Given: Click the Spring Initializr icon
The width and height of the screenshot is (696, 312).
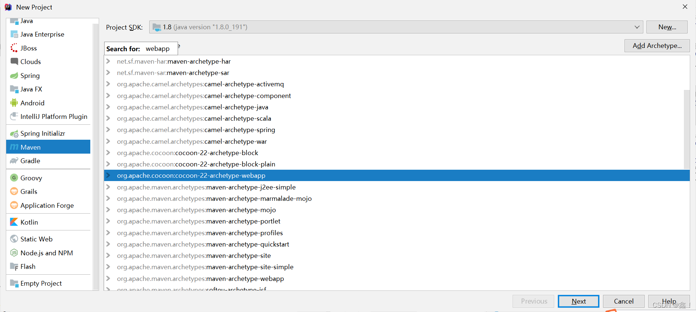Looking at the screenshot, I should (14, 134).
